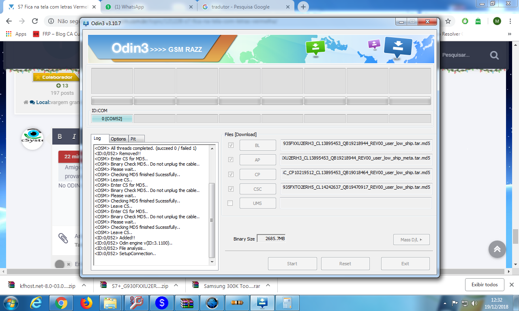
Task: Click the forum search magnifier icon
Action: pos(494,55)
